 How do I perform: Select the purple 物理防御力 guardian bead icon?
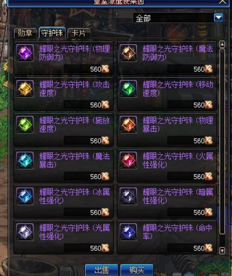coord(25,53)
